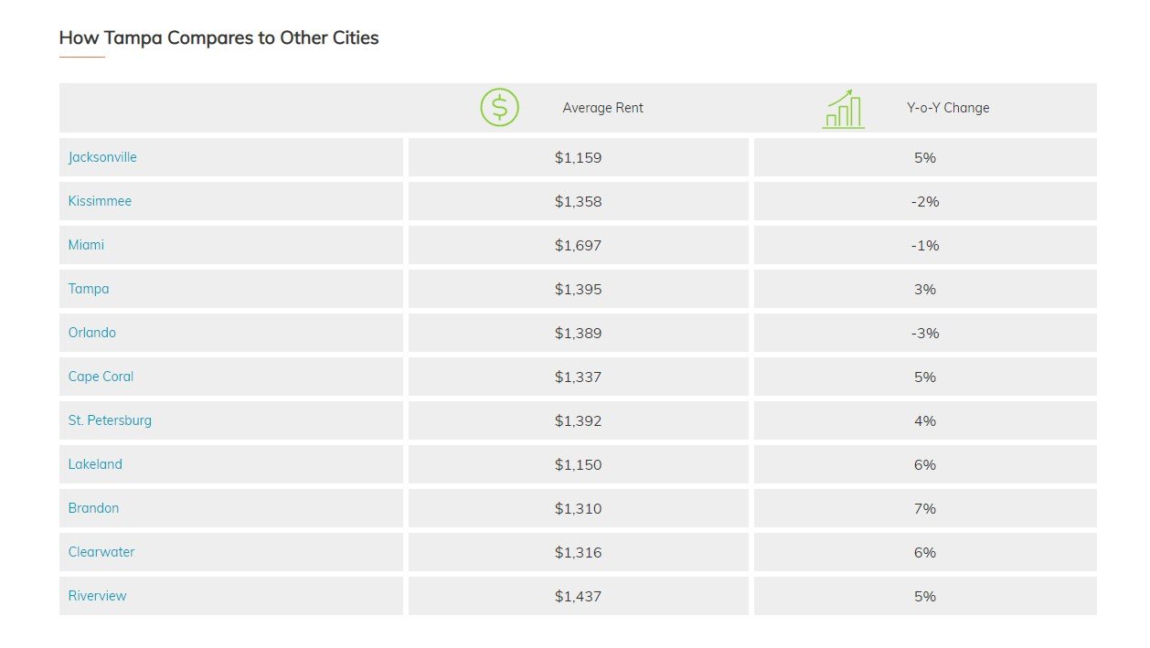Visit the St. Petersburg link

point(110,420)
